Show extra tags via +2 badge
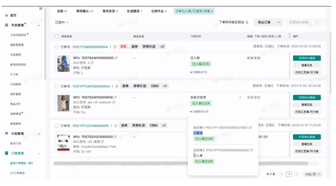336x186 pixels. click(x=162, y=46)
